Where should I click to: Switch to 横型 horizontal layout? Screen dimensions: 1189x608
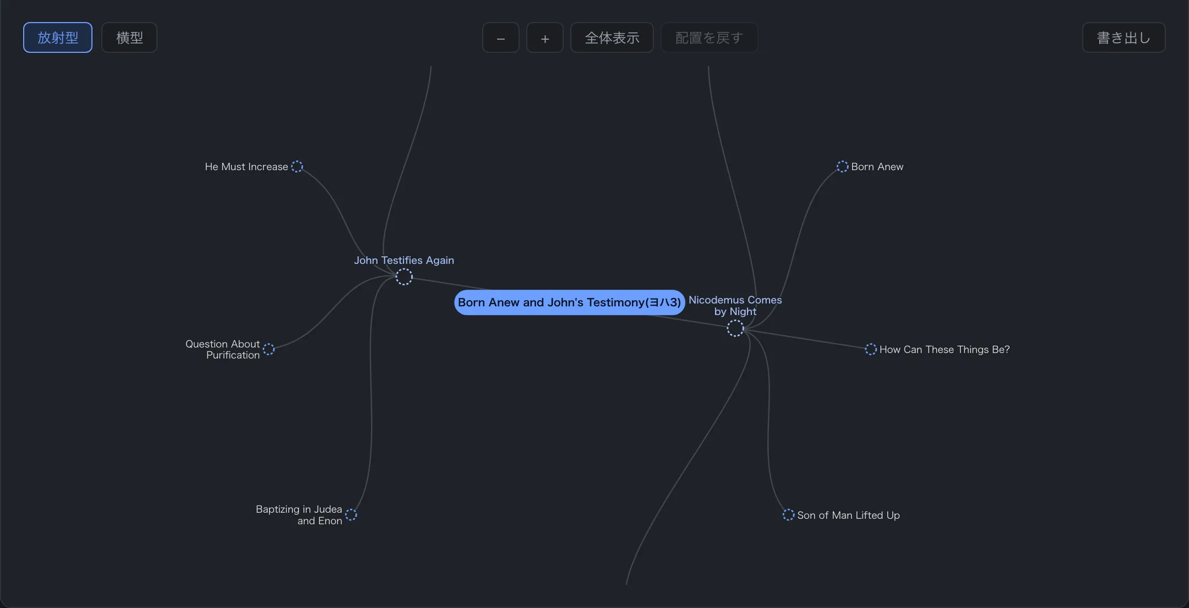point(129,37)
